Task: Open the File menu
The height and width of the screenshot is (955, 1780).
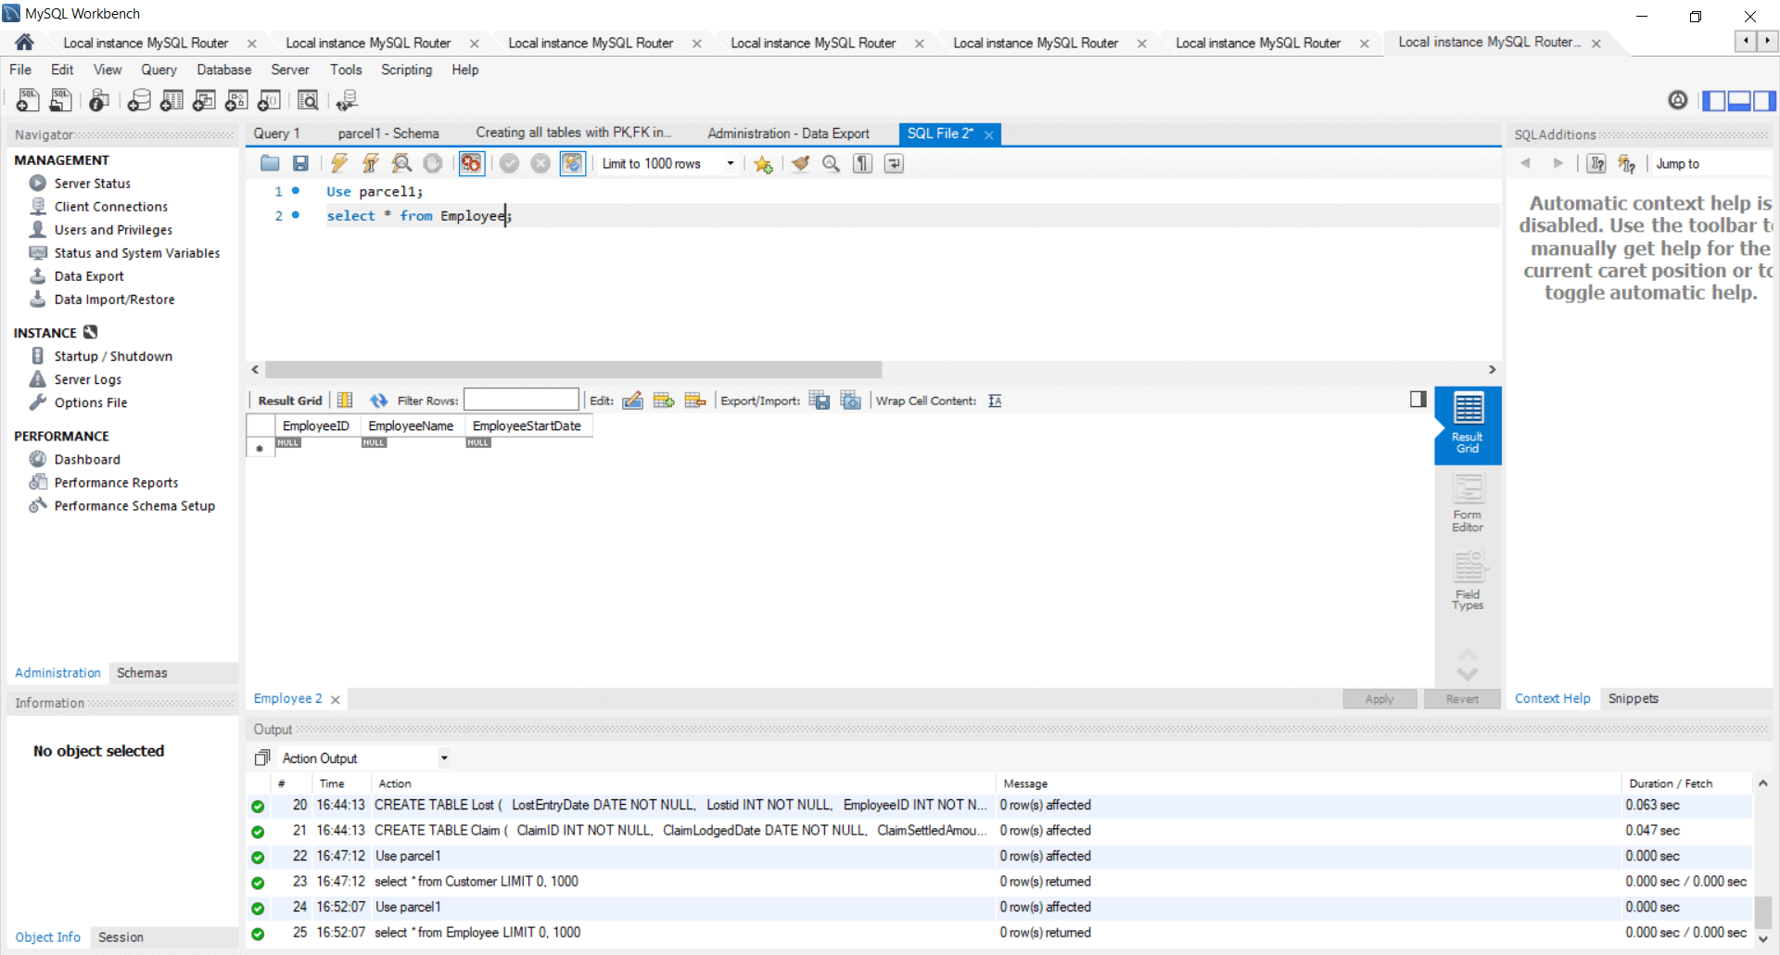Action: (20, 70)
